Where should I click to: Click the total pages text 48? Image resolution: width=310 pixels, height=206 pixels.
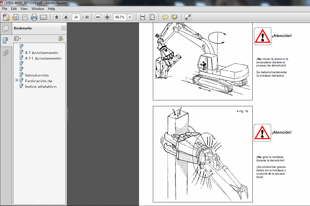[x=87, y=17]
